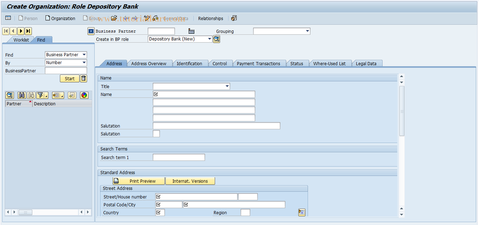Toggle the locator panel icon
The width and height of the screenshot is (479, 225).
(8, 18)
